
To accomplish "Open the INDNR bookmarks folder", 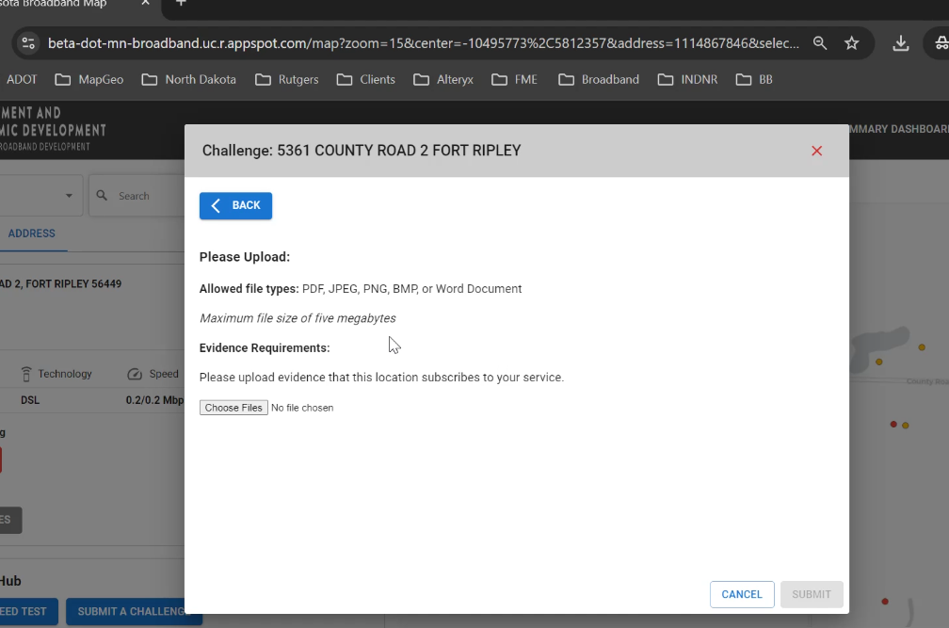I will (x=688, y=79).
